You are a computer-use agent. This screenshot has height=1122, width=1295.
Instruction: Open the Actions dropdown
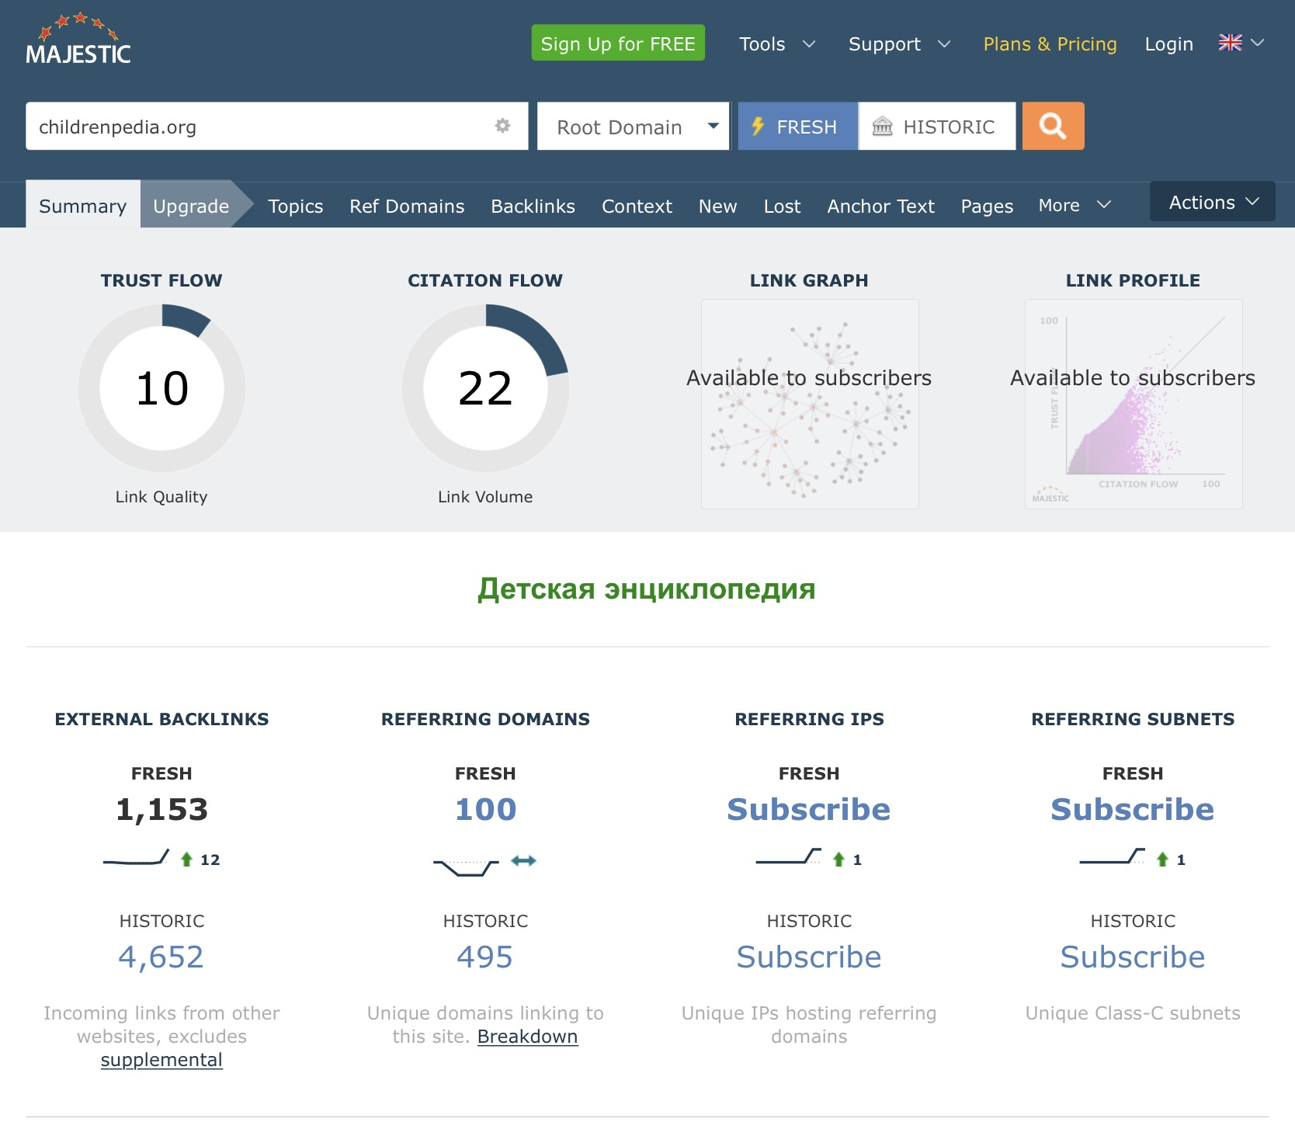click(x=1212, y=202)
